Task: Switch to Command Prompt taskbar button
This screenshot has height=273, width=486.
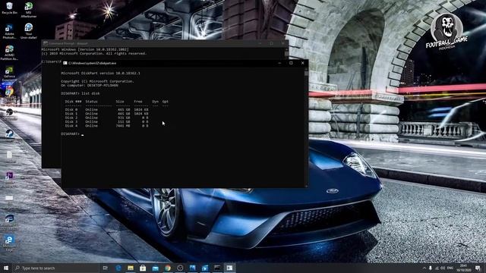Action: coord(217,268)
